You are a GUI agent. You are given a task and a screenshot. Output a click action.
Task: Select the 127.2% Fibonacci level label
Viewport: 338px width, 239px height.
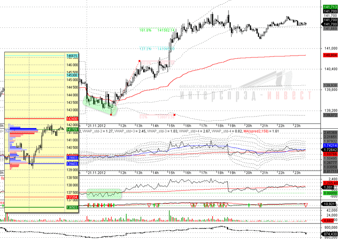pos(145,49)
